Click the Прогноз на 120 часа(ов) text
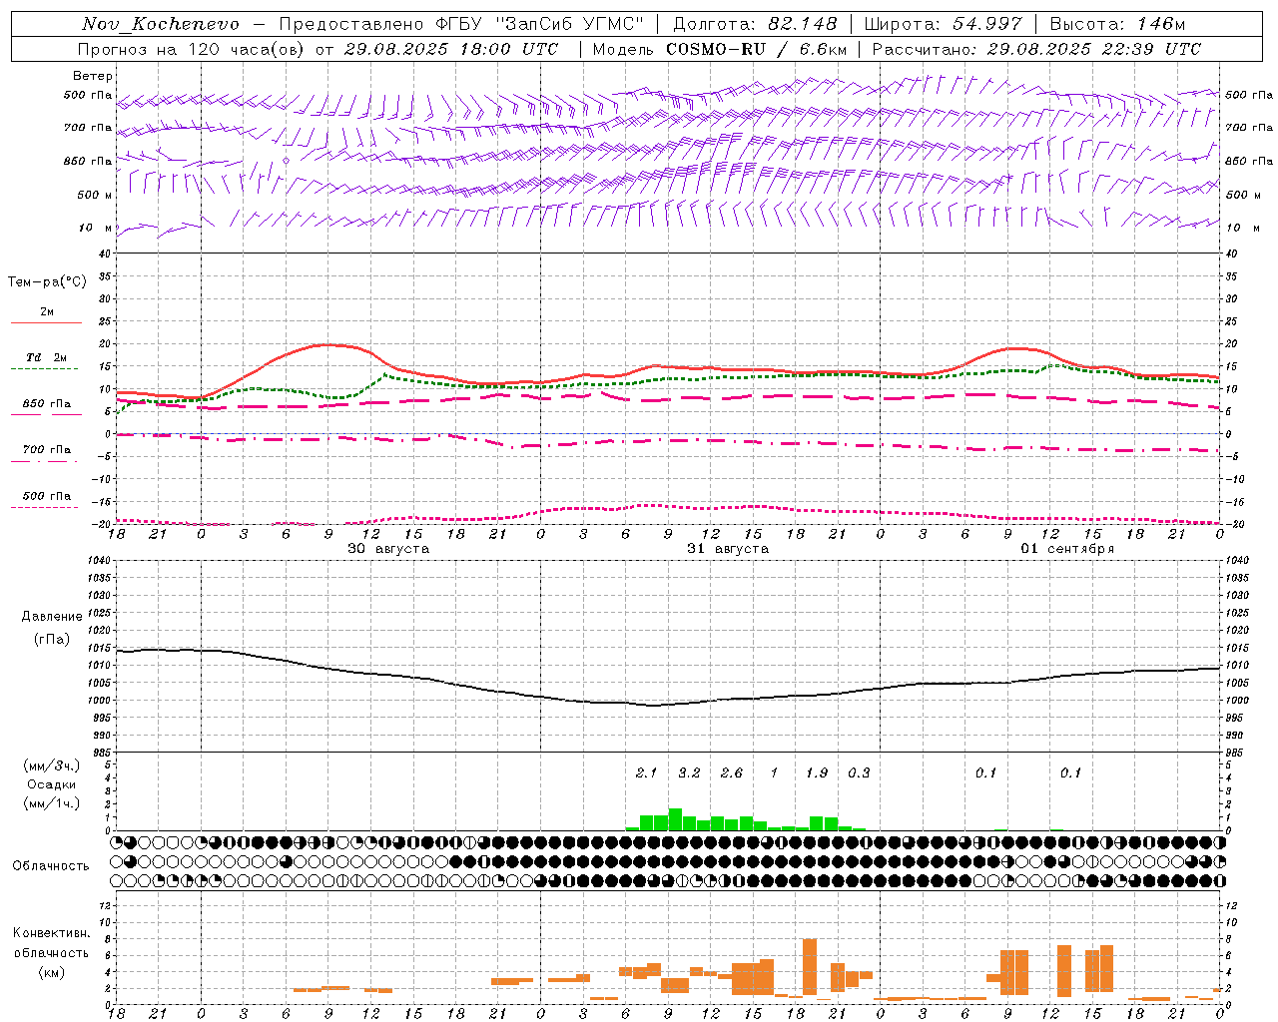Image resolution: width=1278 pixels, height=1022 pixels. click(192, 49)
